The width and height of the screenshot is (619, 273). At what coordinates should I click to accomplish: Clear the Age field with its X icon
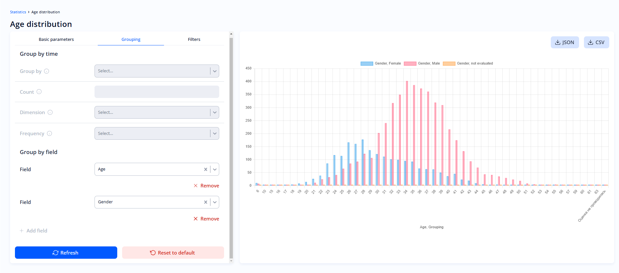(x=206, y=169)
